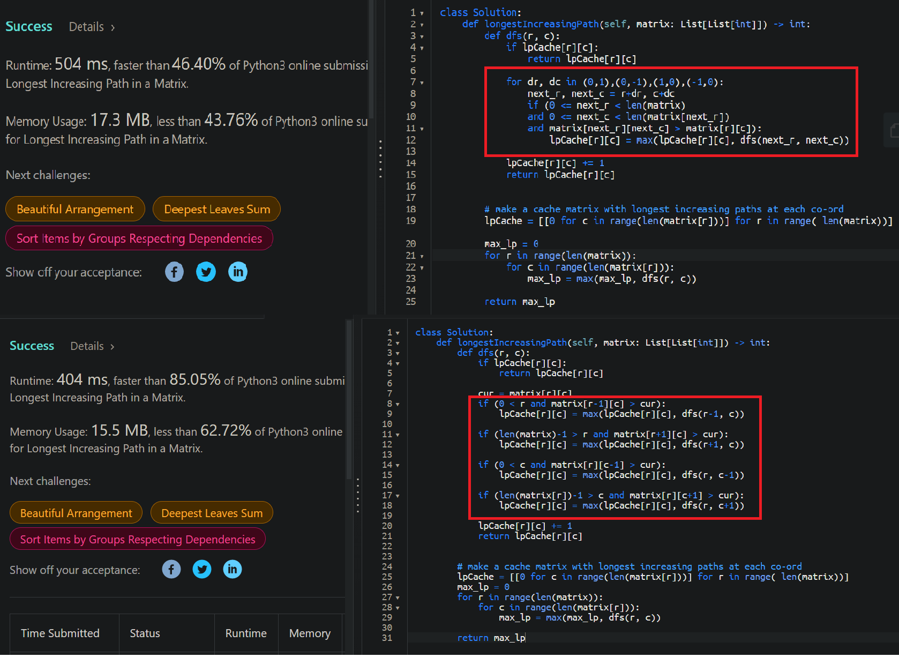
Task: Share result on Twitter from top panel
Action: [x=206, y=272]
